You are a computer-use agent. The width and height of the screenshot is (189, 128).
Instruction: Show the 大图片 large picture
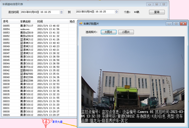click(x=108, y=32)
